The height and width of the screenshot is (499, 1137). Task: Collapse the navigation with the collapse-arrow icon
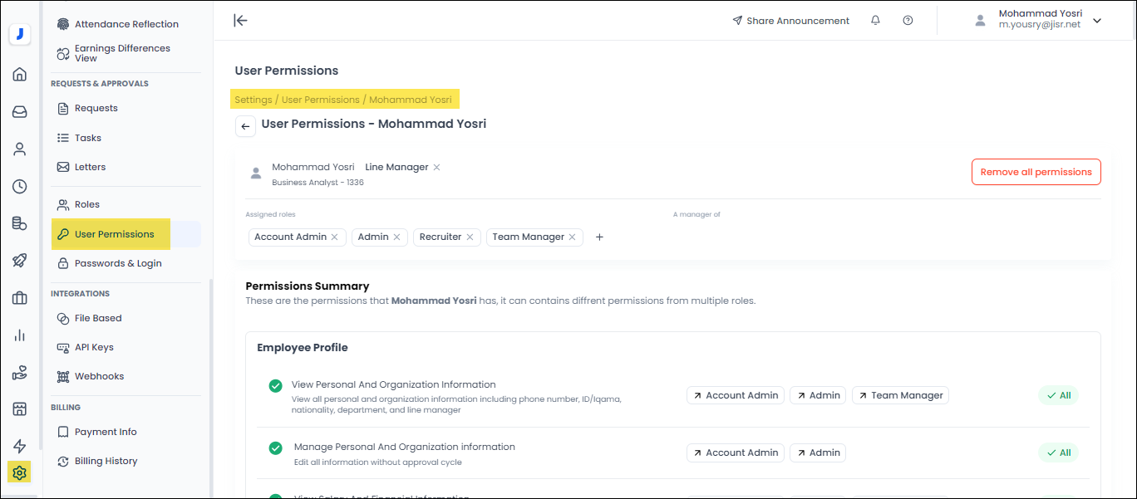pos(240,20)
